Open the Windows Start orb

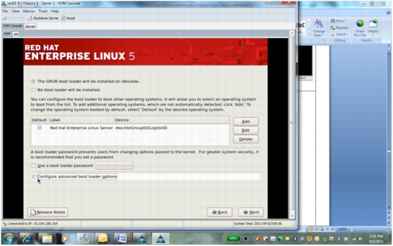pyautogui.click(x=10, y=239)
